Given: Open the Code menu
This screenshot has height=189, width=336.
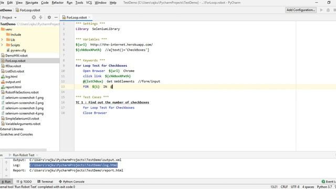Looking at the screenshot, I should click(x=45, y=3).
